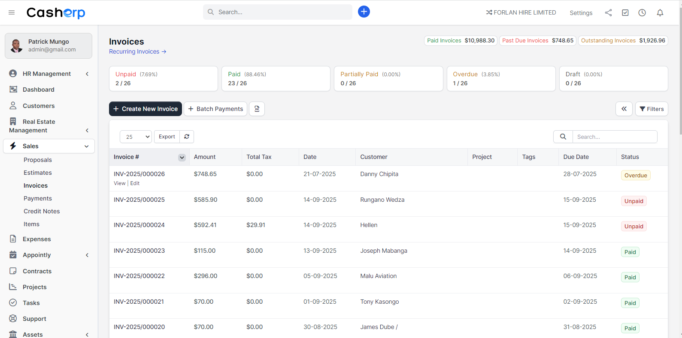This screenshot has height=338, width=682.
Task: Open the notifications bell
Action: tap(660, 12)
